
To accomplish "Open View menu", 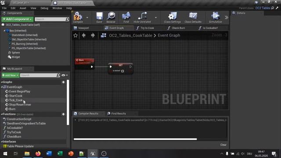I will (x=33, y=8).
